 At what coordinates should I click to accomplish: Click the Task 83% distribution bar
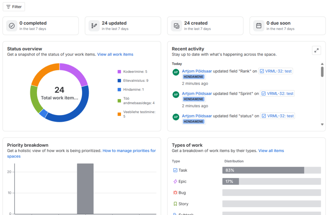coord(263,170)
